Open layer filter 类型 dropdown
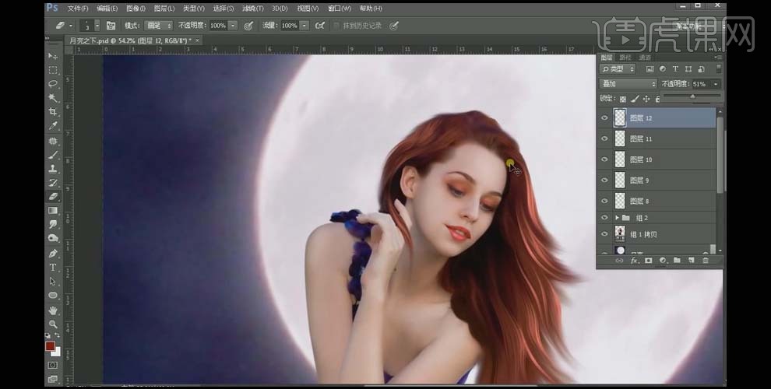The width and height of the screenshot is (771, 389). click(x=618, y=69)
